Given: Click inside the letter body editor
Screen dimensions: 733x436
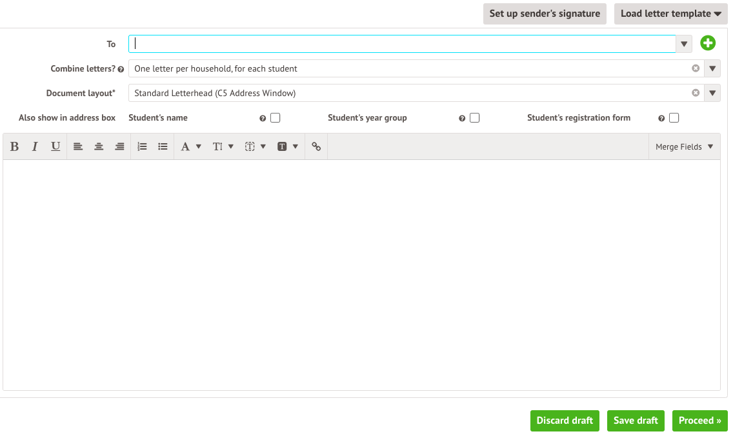Looking at the screenshot, I should click(x=361, y=275).
